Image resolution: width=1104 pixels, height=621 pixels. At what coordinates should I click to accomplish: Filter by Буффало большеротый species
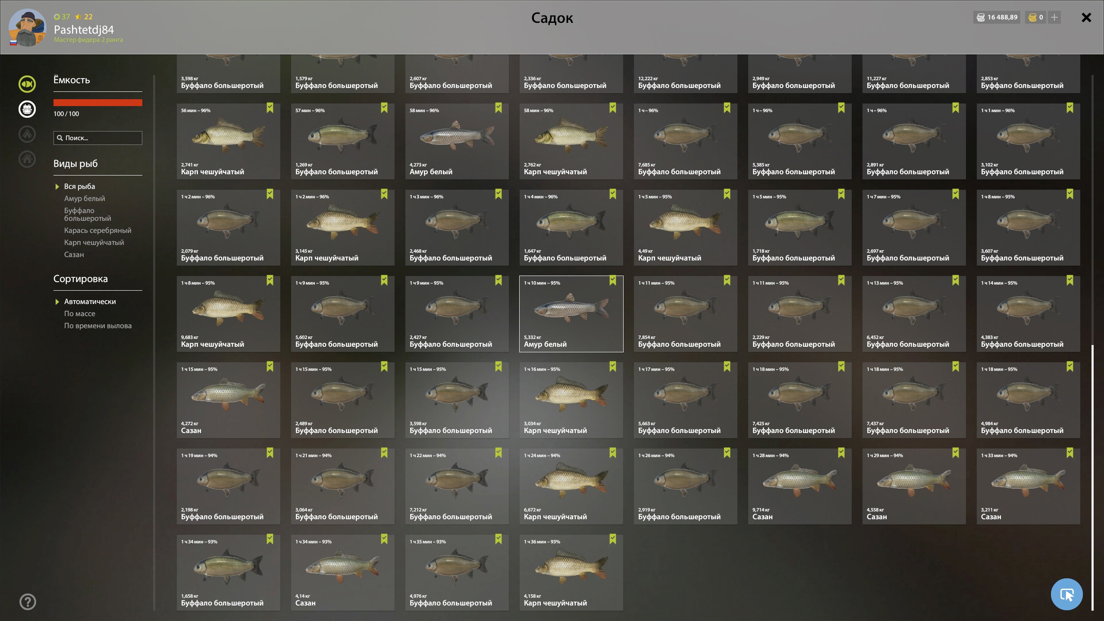88,214
